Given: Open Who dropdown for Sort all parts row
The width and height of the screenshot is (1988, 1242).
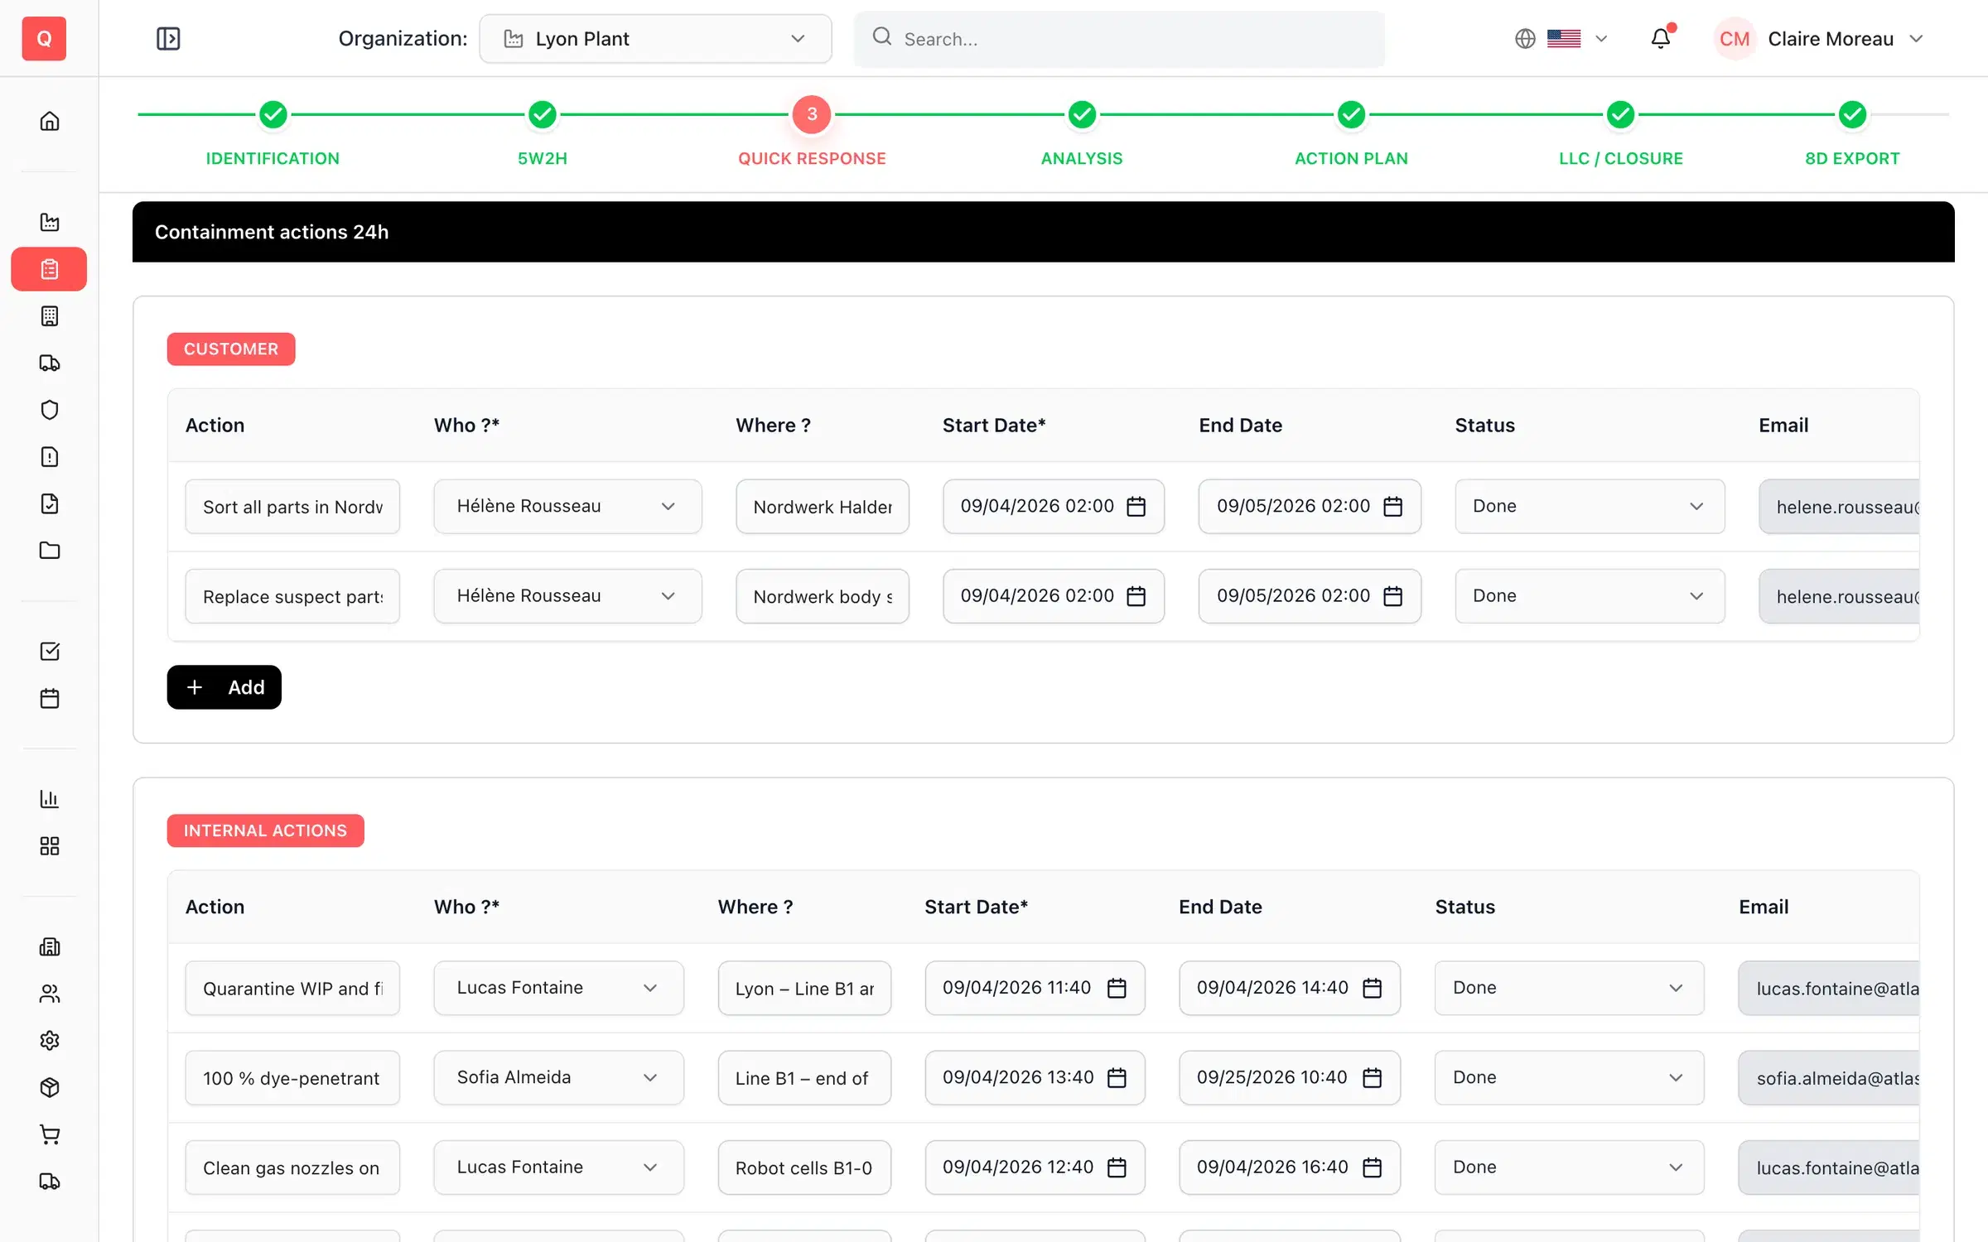Looking at the screenshot, I should click(567, 506).
